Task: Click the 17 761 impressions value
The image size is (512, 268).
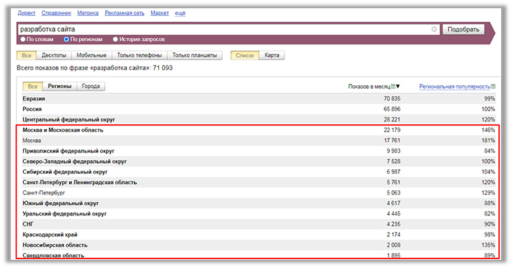Action: (392, 140)
